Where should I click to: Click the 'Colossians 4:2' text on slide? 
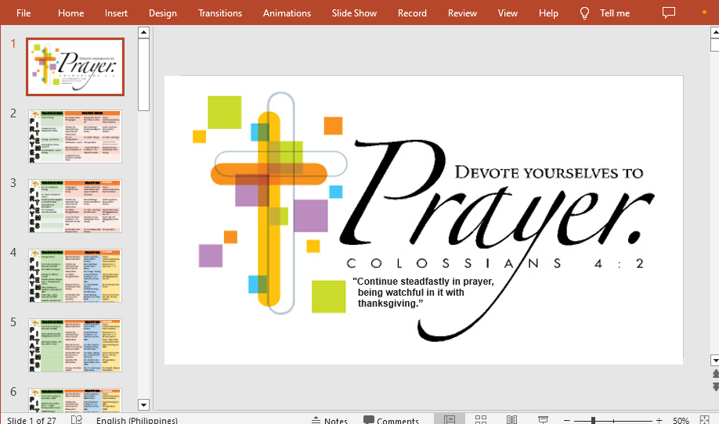point(495,264)
